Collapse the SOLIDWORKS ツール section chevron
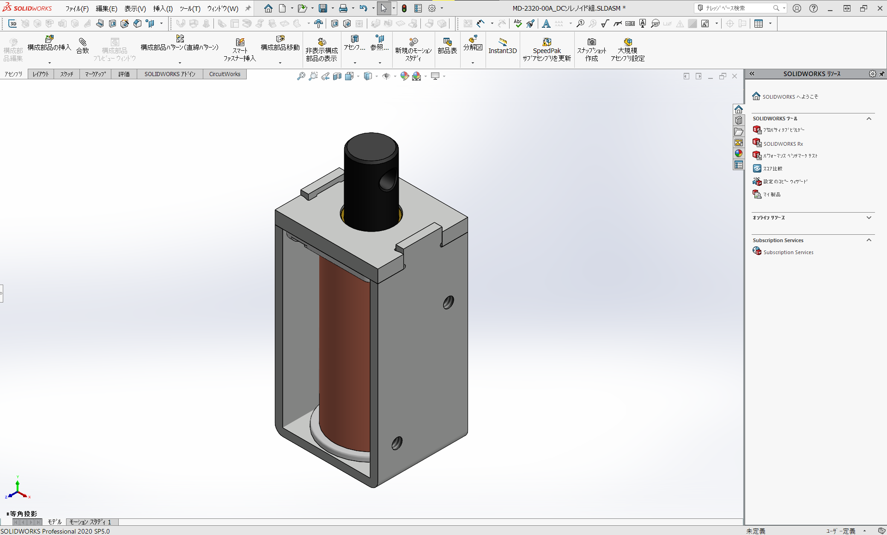 click(869, 119)
